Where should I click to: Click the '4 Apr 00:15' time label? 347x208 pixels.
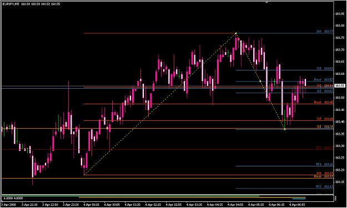[91, 205]
